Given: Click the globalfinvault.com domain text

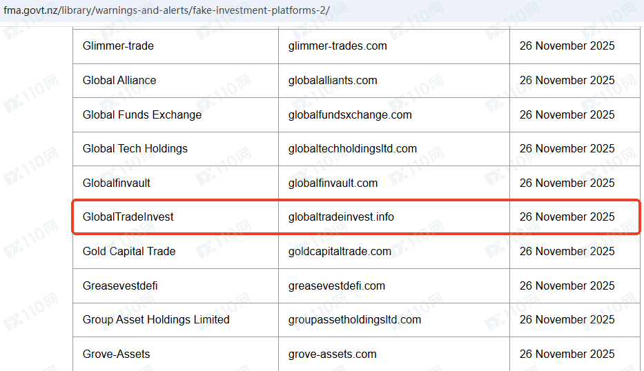Looking at the screenshot, I should tap(333, 183).
